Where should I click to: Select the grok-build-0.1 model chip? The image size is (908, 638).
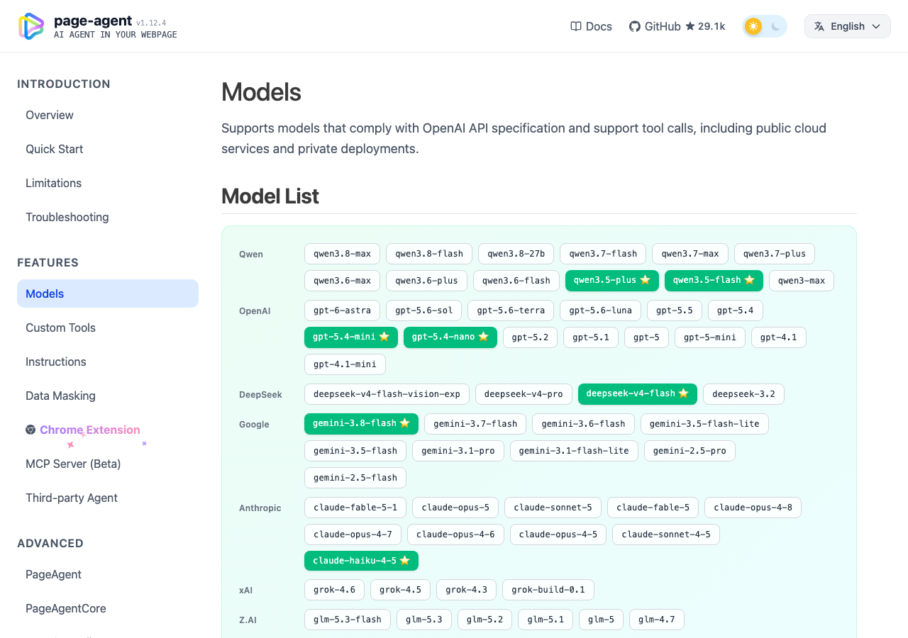[x=548, y=590]
